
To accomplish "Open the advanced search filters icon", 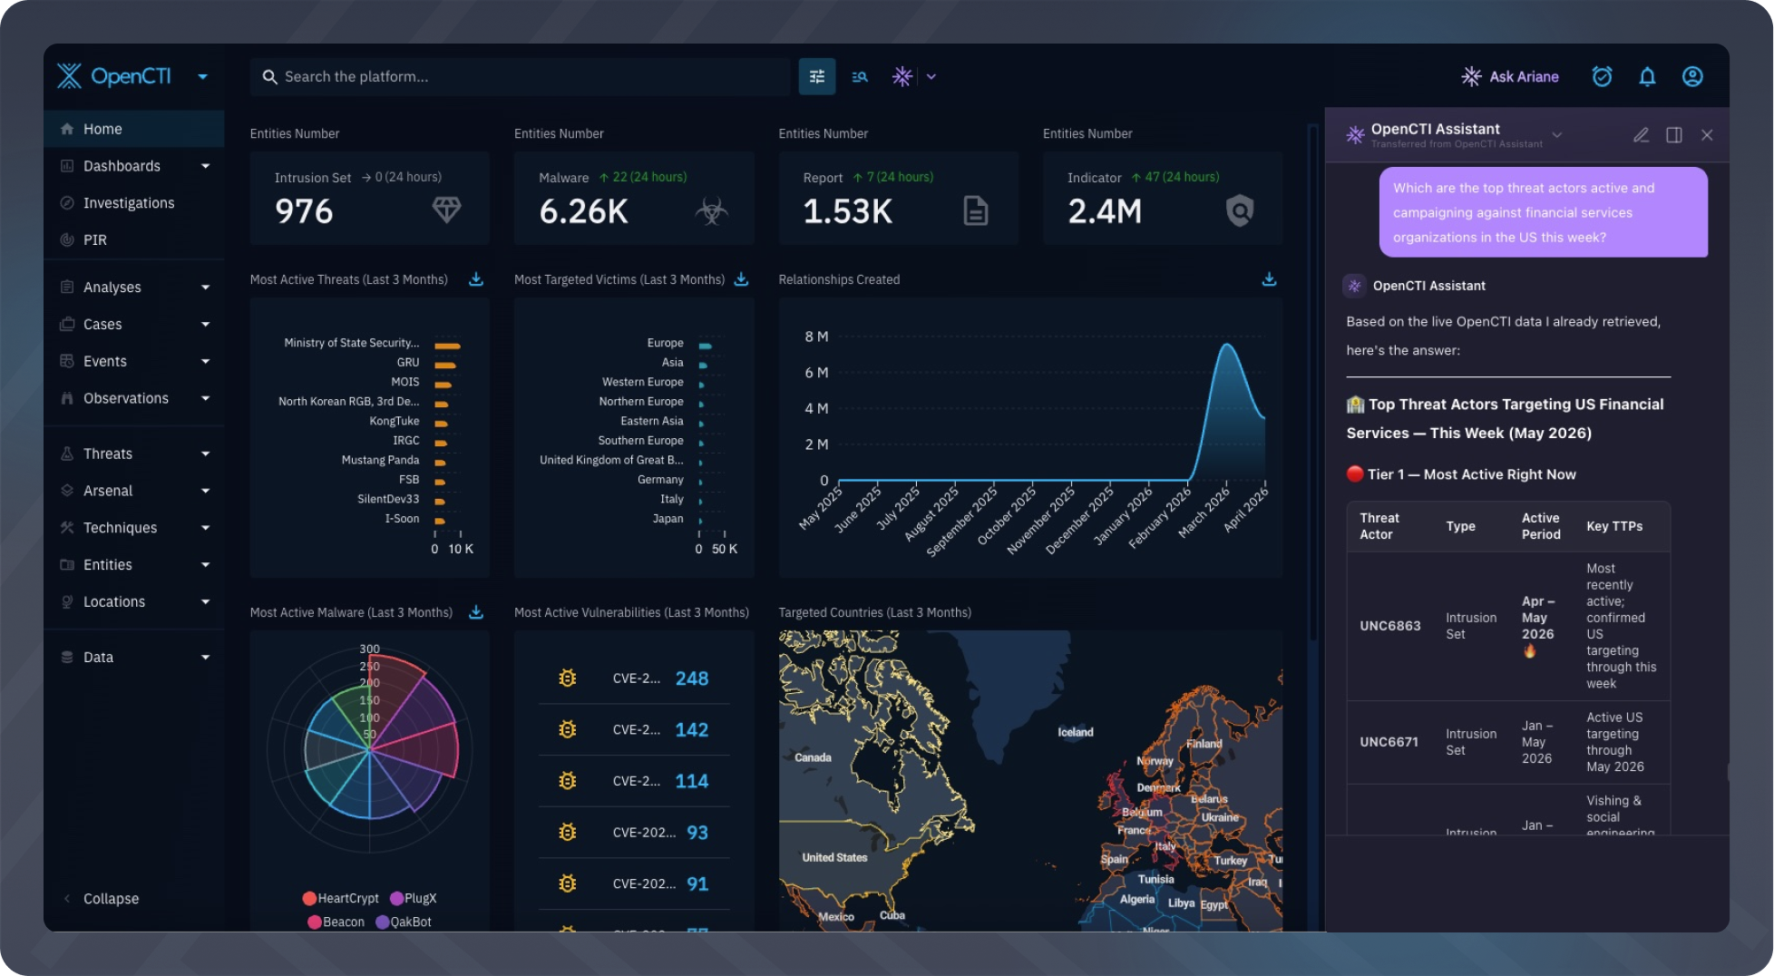I will (x=816, y=77).
